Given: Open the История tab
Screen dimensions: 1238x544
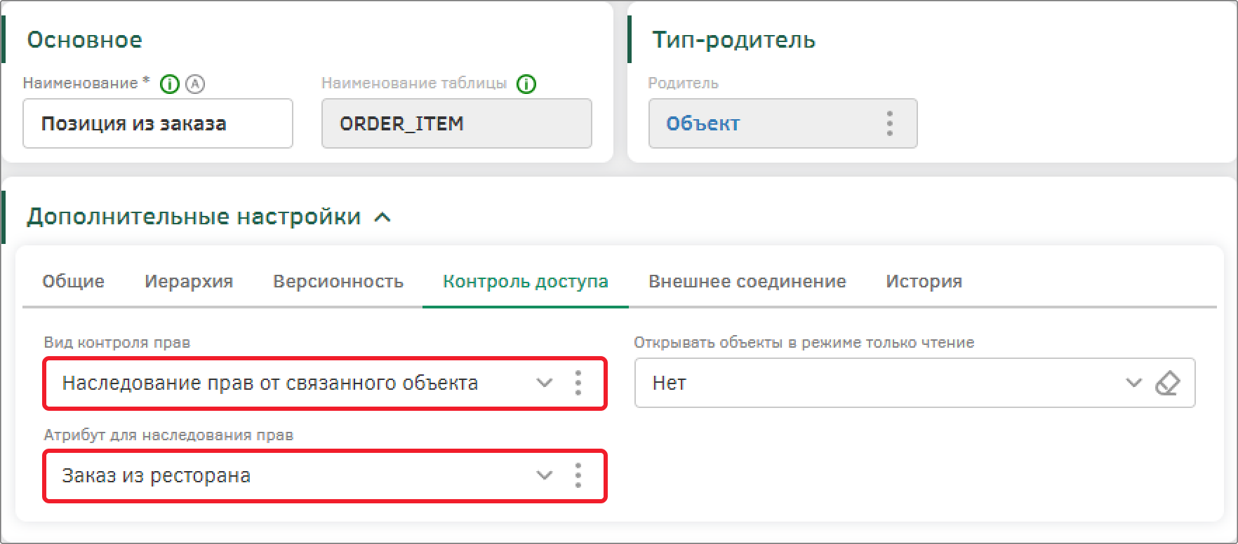Looking at the screenshot, I should tap(924, 282).
